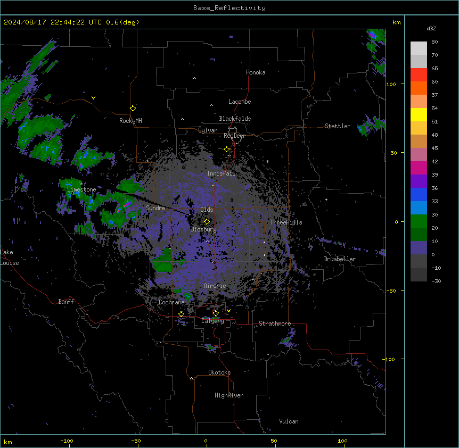This screenshot has height=448, width=459.
Task: Click the asterisk marker above Limestone label
Action: click(82, 184)
